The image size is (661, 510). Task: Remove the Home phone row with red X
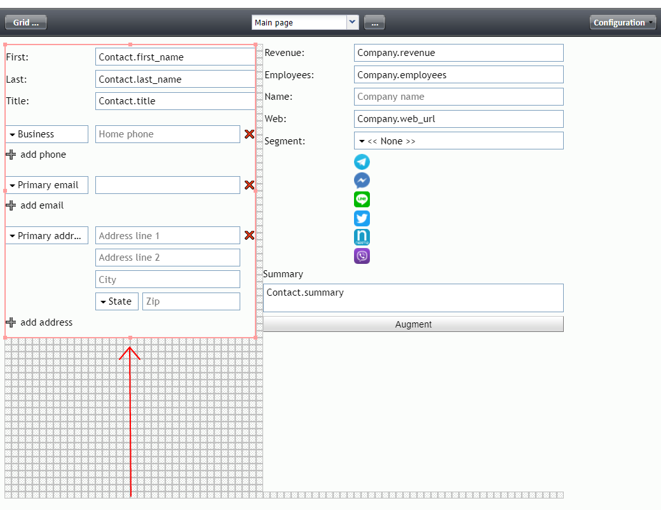pos(249,134)
